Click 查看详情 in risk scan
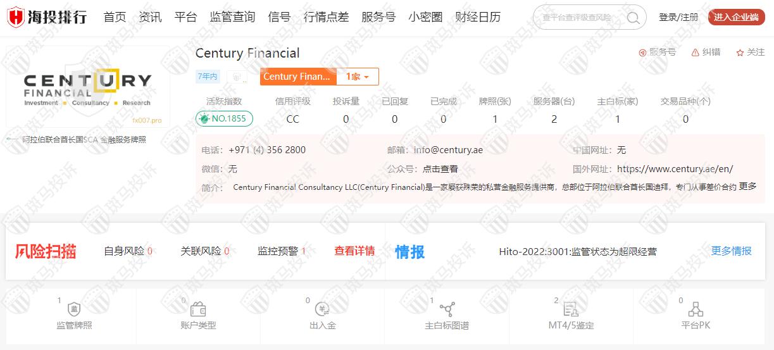 354,251
